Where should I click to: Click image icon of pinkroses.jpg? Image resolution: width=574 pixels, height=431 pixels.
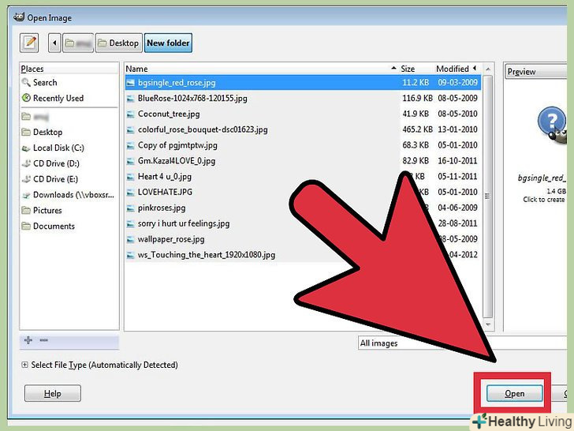point(130,208)
